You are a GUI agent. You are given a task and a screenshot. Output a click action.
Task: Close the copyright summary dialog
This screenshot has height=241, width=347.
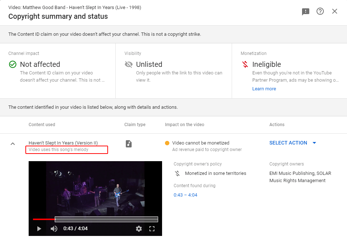coord(335,11)
